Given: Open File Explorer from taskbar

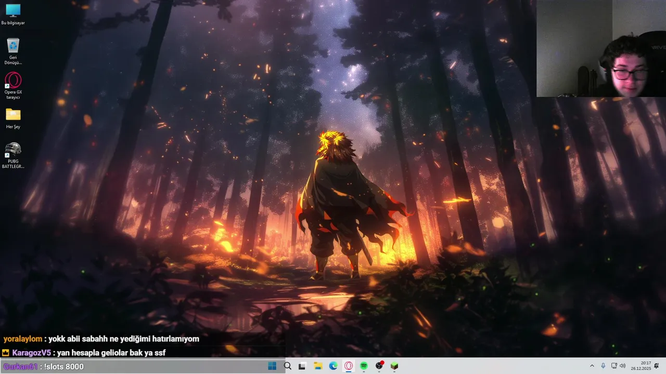Looking at the screenshot, I should click(x=318, y=366).
